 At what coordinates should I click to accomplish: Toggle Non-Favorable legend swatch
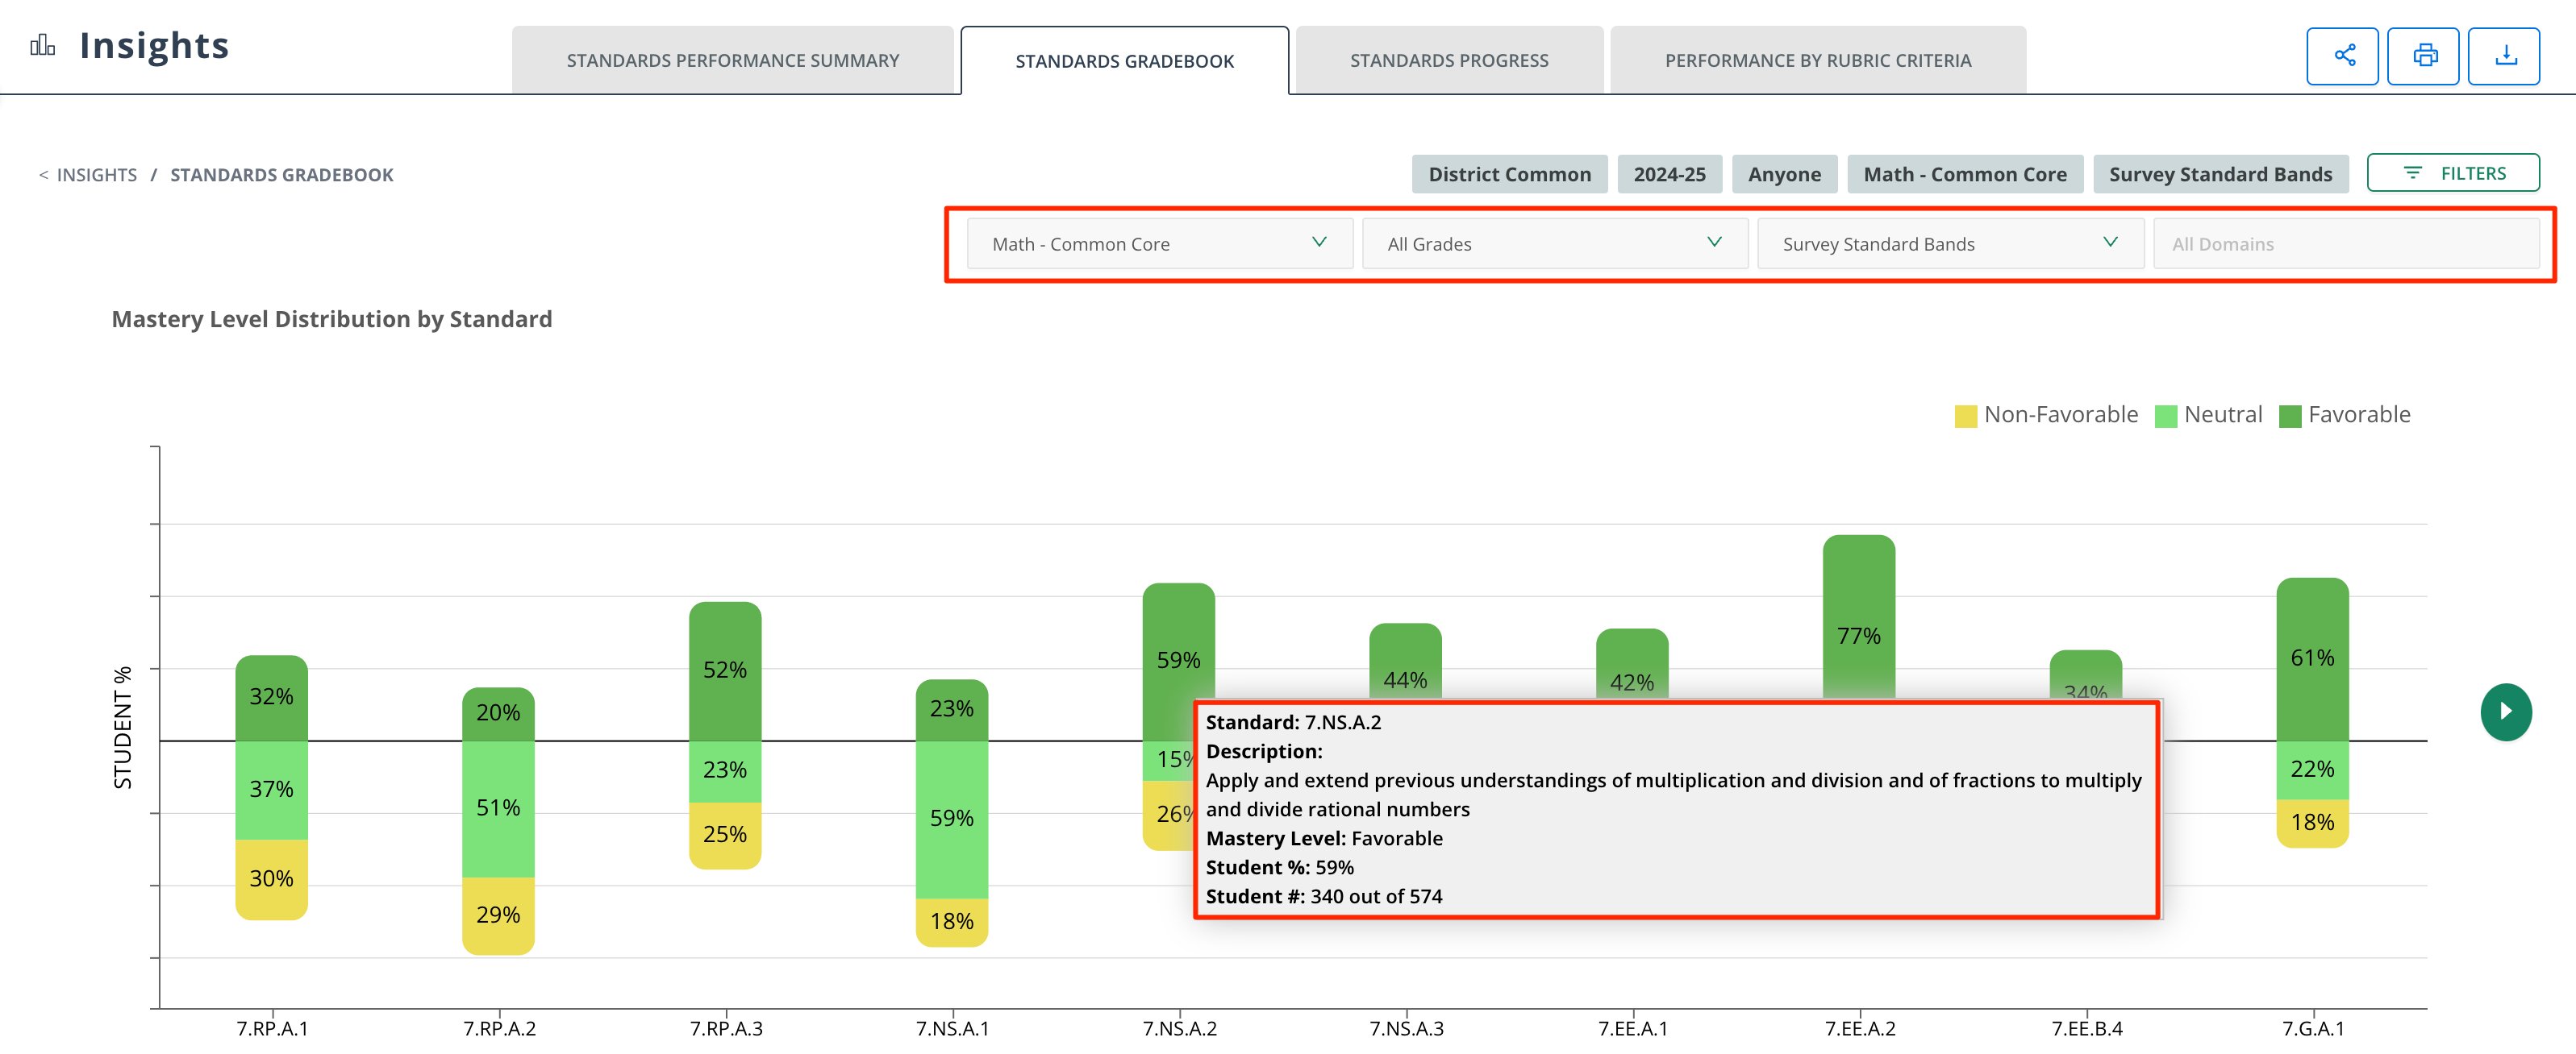click(1965, 416)
